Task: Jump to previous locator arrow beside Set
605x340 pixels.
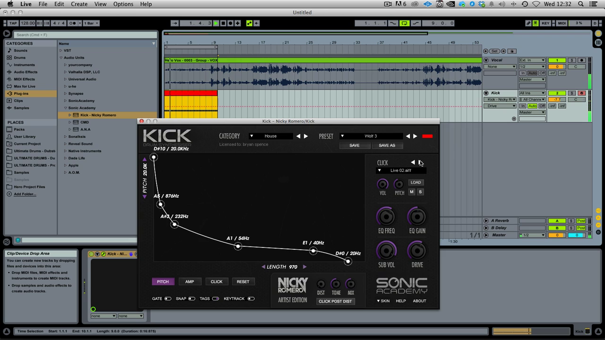Action: coord(486,51)
